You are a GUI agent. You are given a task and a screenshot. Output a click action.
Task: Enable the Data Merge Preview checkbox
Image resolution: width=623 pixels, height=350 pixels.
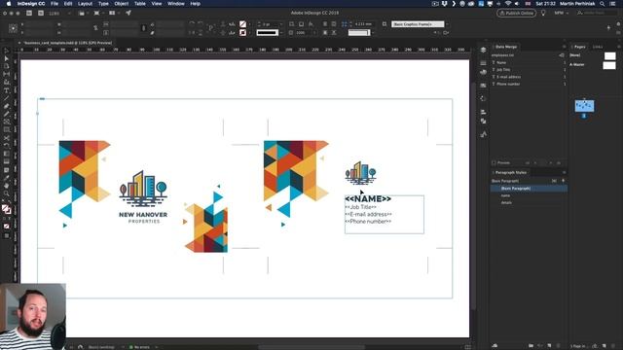tap(494, 162)
